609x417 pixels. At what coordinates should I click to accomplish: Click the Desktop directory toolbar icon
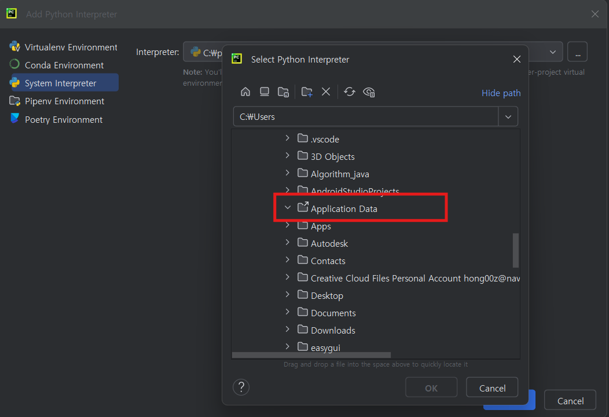(265, 92)
